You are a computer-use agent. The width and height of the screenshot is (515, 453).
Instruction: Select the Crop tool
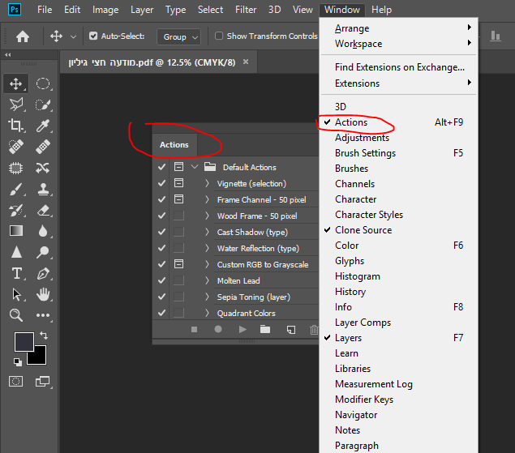tap(15, 126)
